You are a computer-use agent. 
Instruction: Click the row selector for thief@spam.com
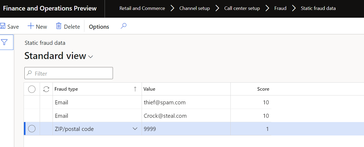(32, 102)
